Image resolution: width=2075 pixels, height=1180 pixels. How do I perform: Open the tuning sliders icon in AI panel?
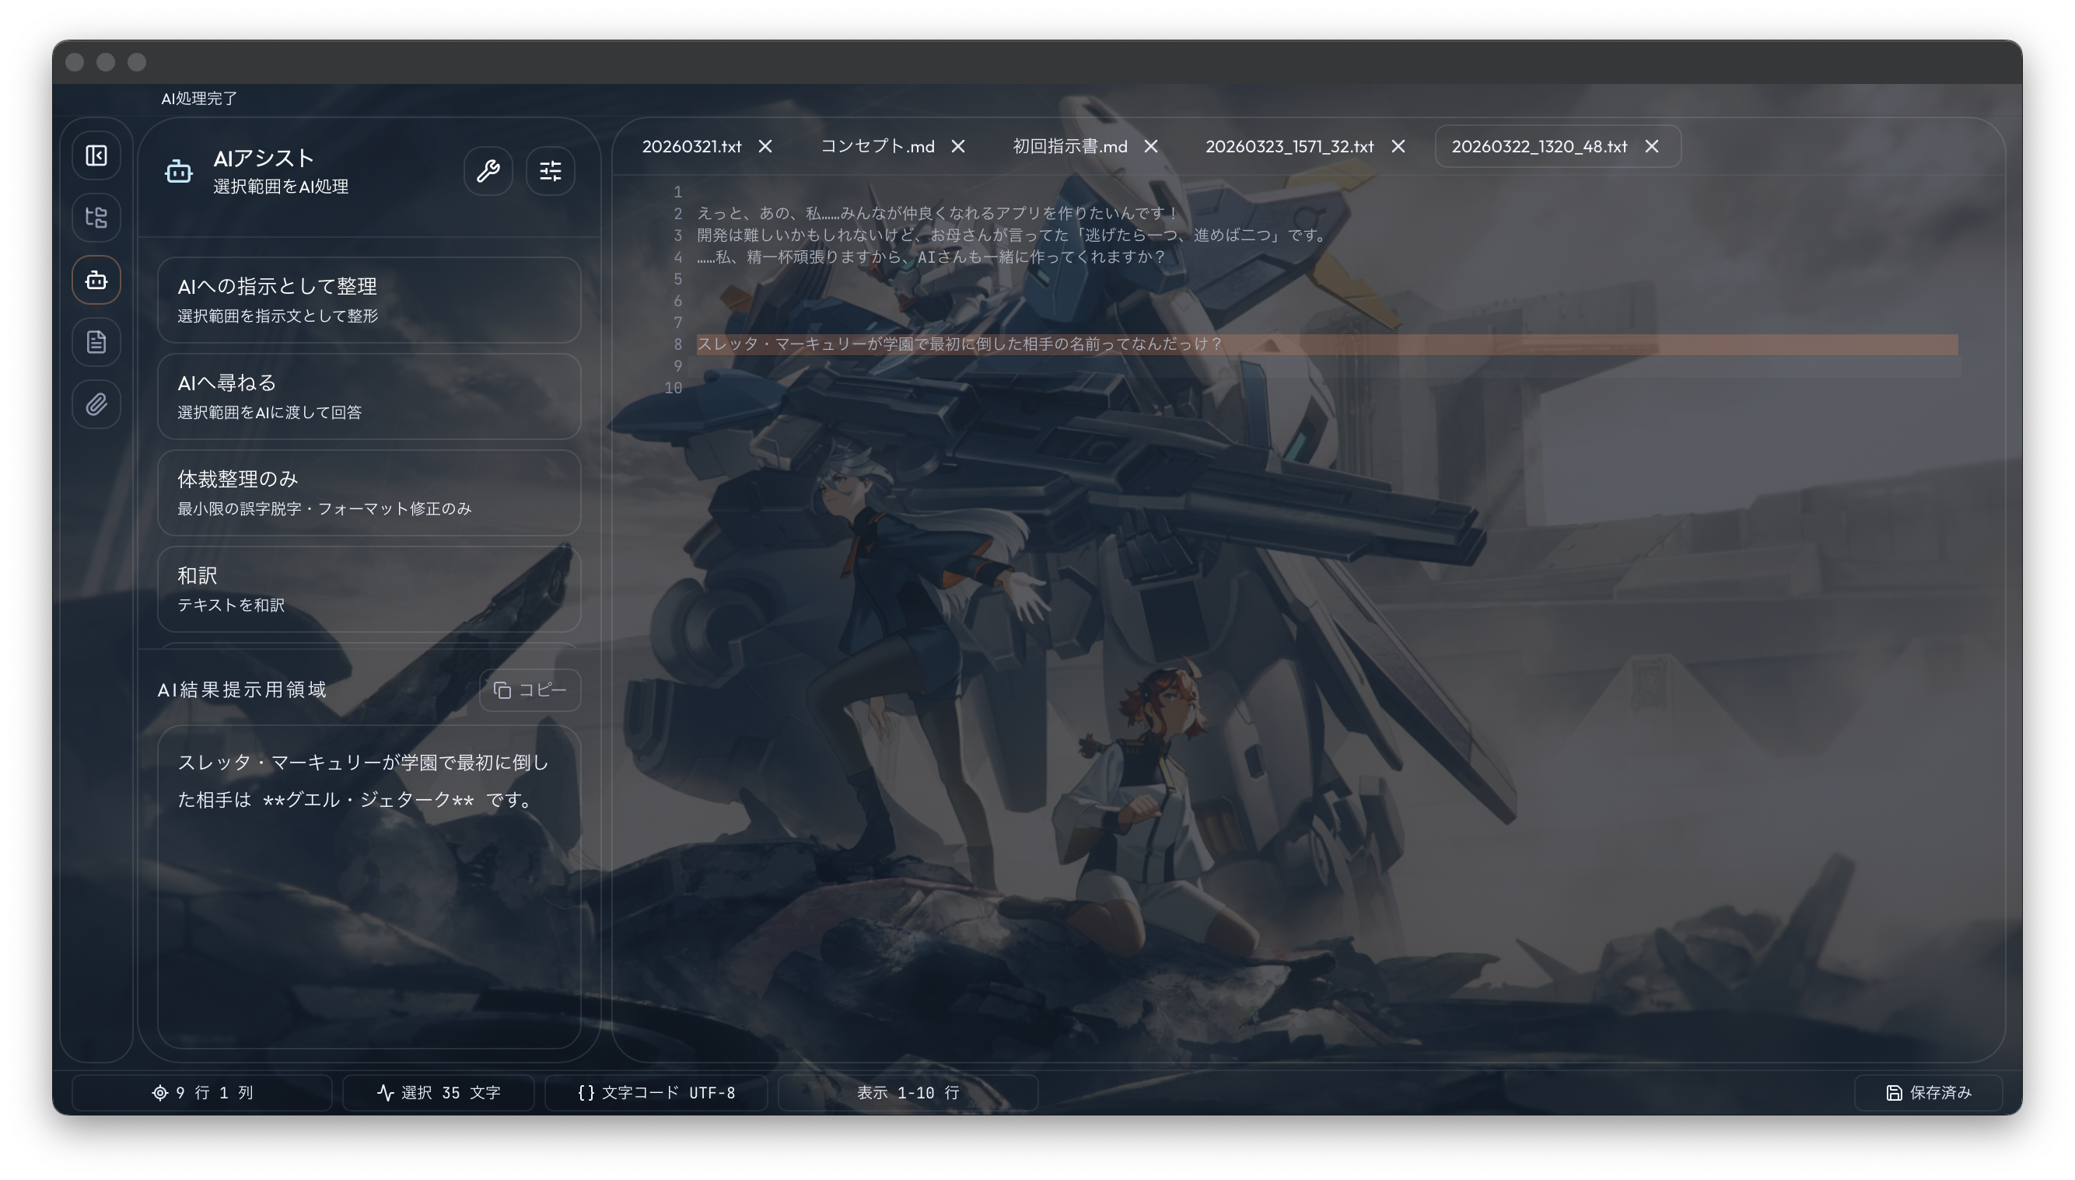[551, 171]
